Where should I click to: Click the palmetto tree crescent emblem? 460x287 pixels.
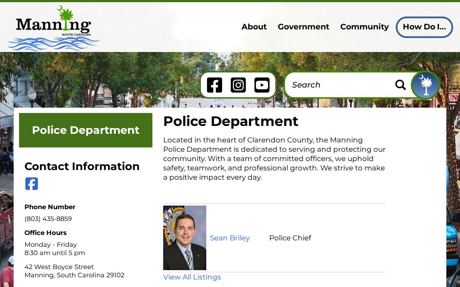pyautogui.click(x=425, y=85)
